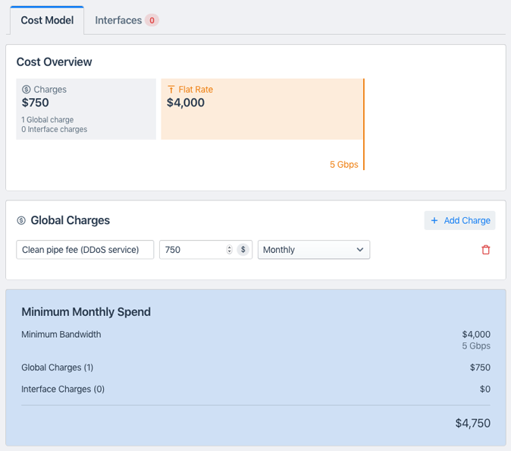The width and height of the screenshot is (511, 451).
Task: Click the red 0 badge on Interfaces
Action: [x=152, y=20]
